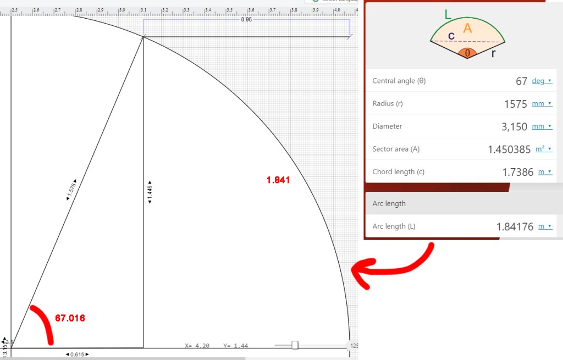Screen dimensions: 563x360
Task: Collapse the Arc length section header
Action: (x=463, y=203)
